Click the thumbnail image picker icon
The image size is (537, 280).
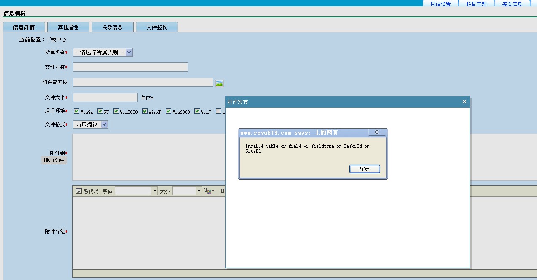[219, 83]
